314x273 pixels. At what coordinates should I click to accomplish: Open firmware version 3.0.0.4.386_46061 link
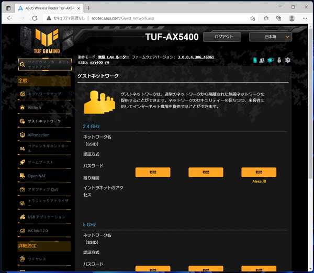coord(196,57)
